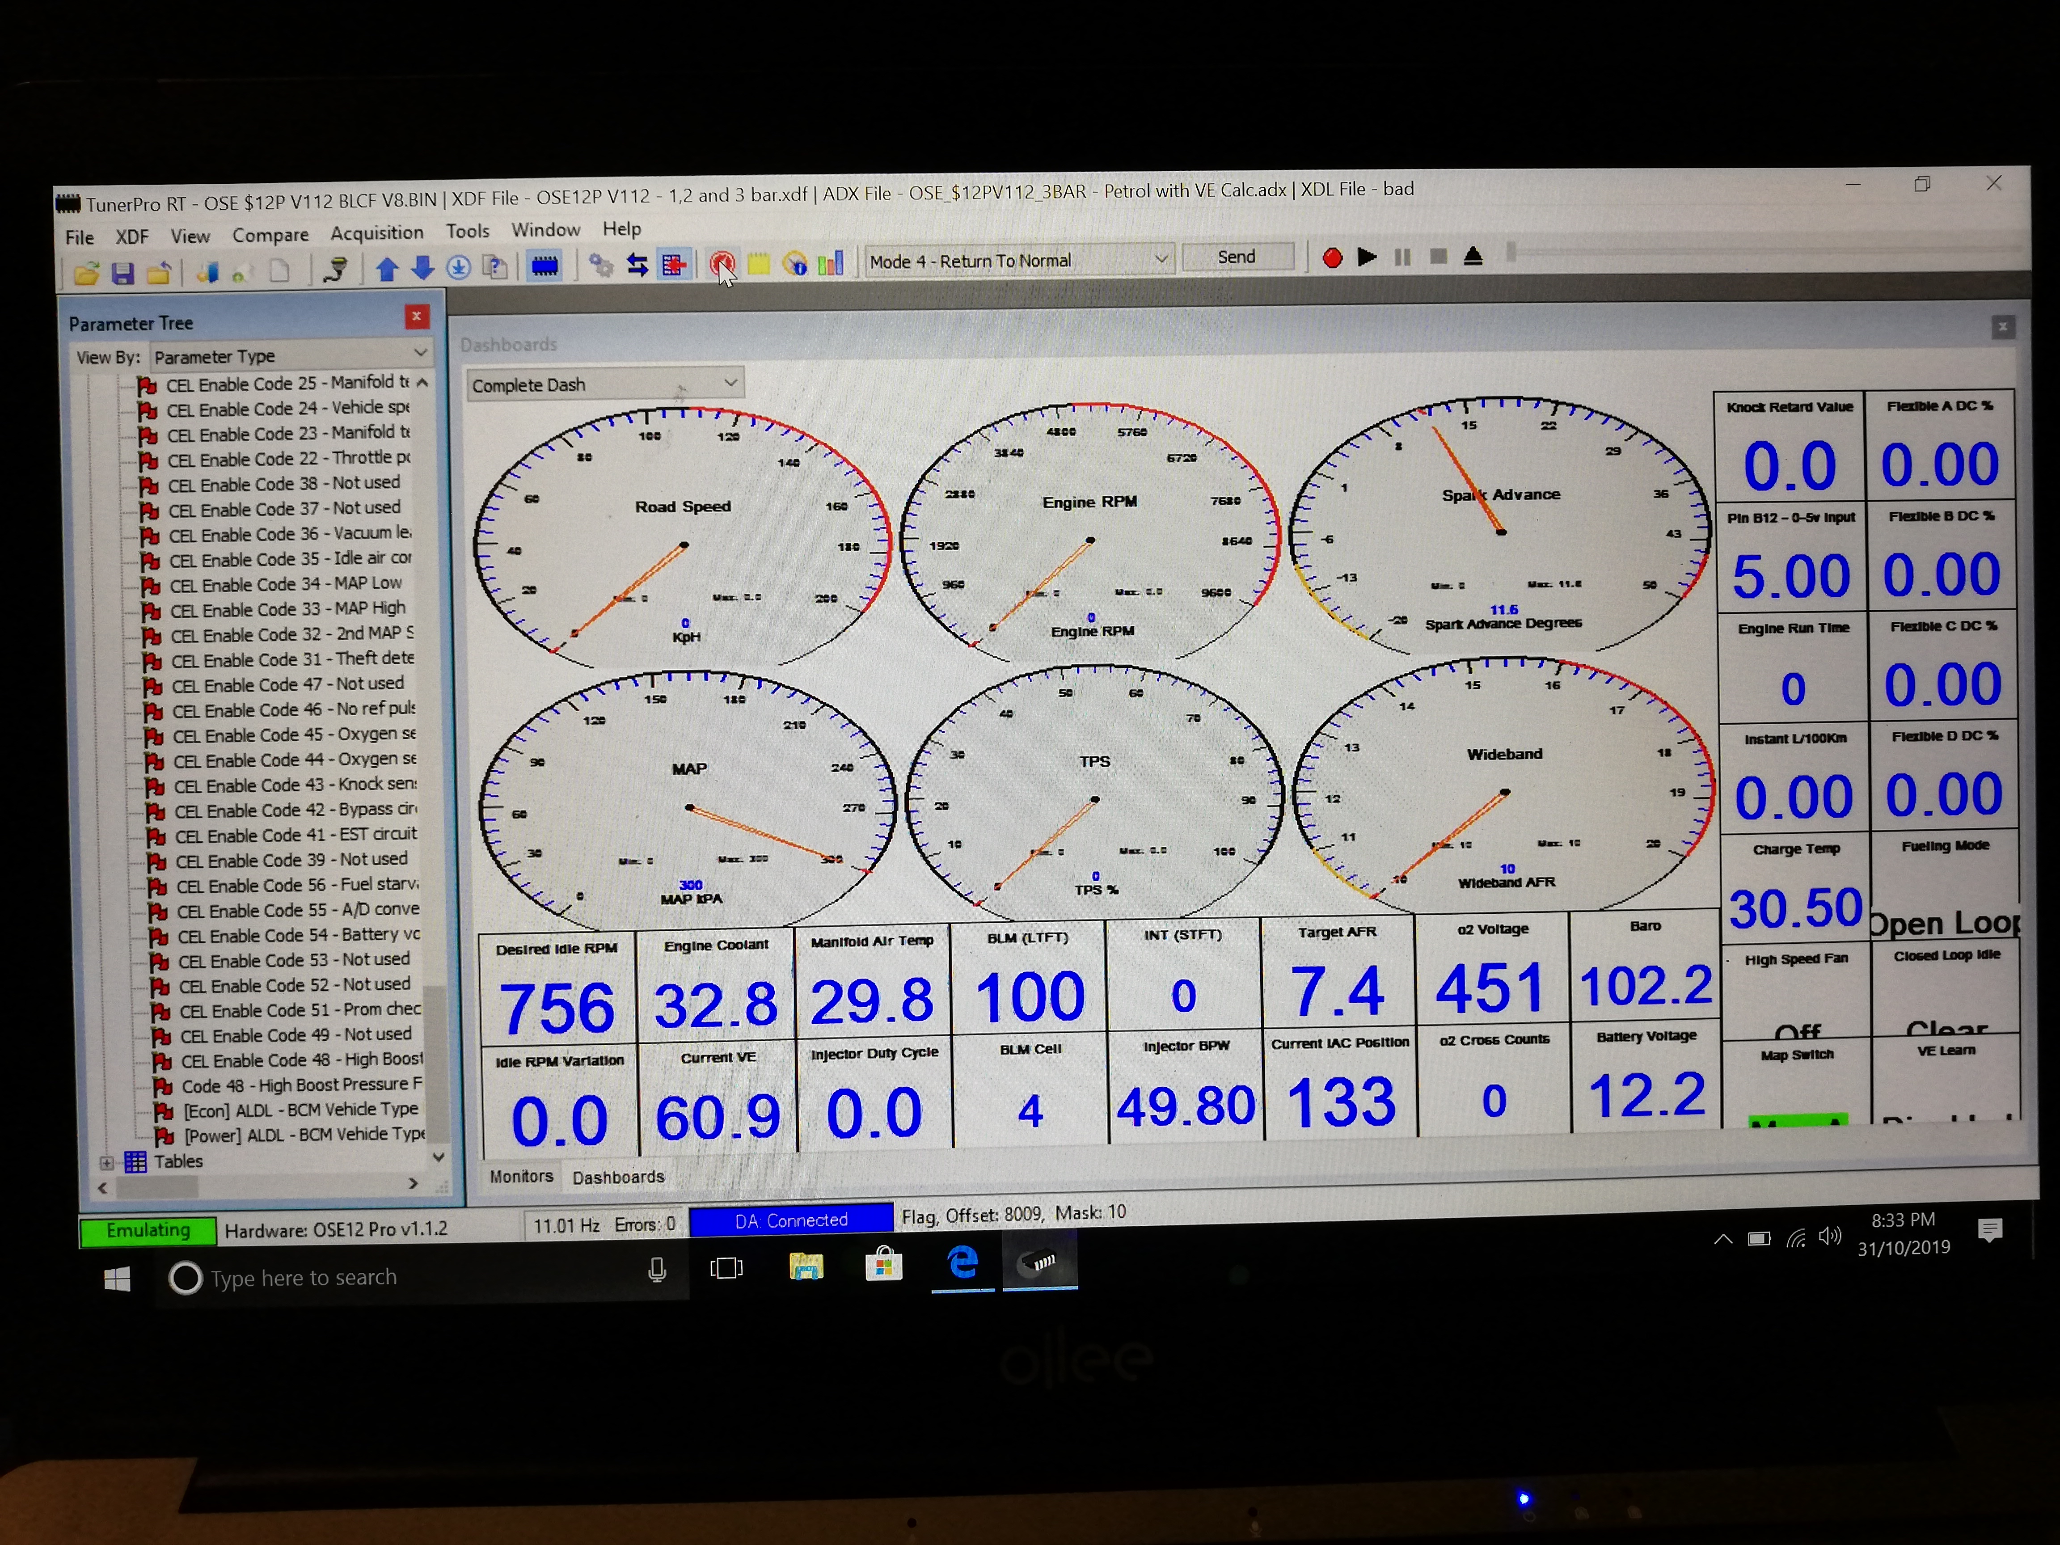Select CEL Enable Code 54 - Battery voltage
The height and width of the screenshot is (1545, 2060).
point(298,935)
